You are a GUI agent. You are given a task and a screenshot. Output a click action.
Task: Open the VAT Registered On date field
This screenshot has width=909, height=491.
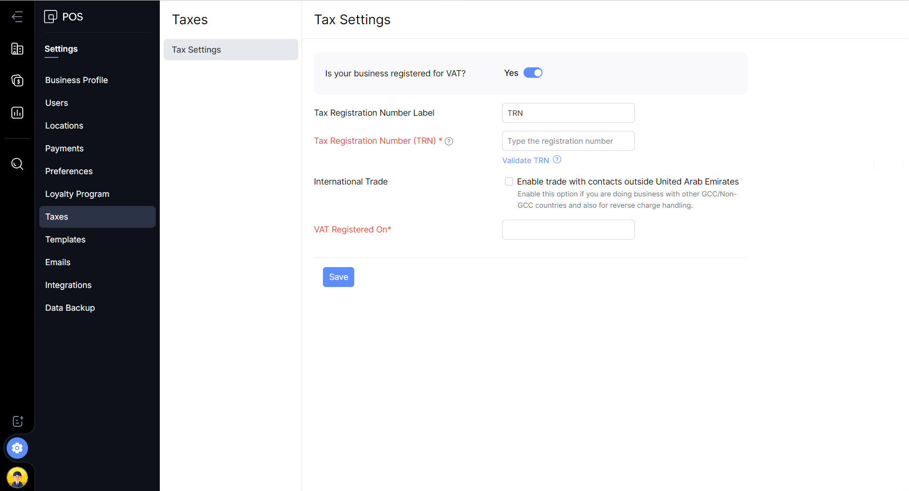click(x=568, y=230)
